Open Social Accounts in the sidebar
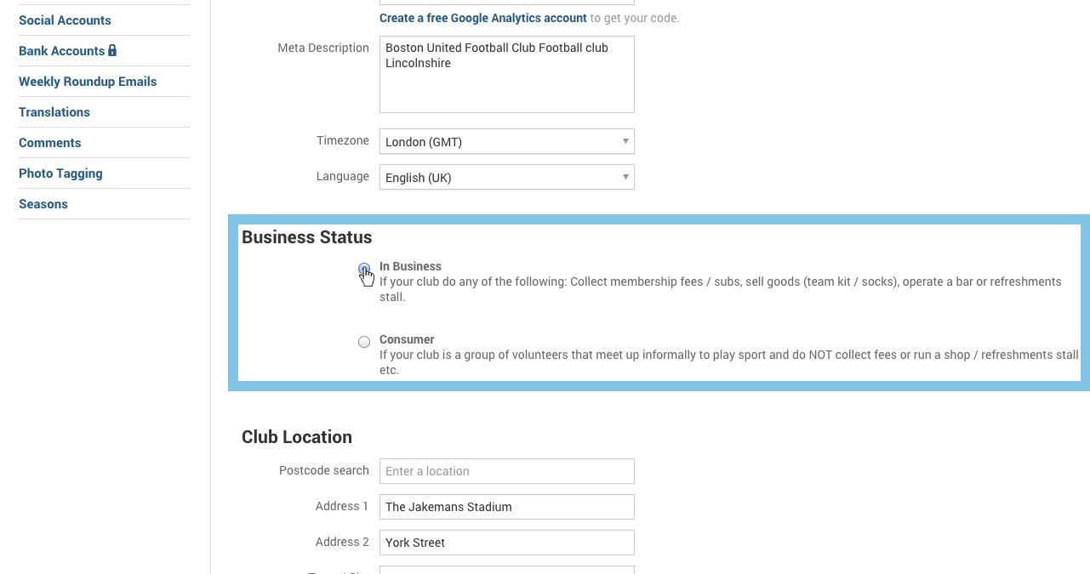Image resolution: width=1090 pixels, height=574 pixels. pos(65,20)
